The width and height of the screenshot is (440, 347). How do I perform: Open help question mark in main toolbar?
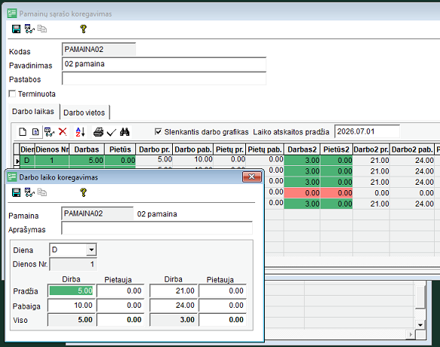(x=83, y=29)
